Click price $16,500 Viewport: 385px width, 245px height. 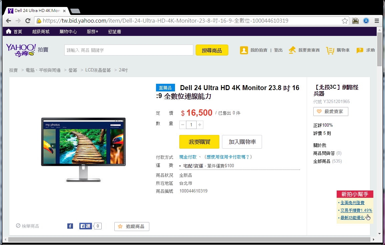196,113
